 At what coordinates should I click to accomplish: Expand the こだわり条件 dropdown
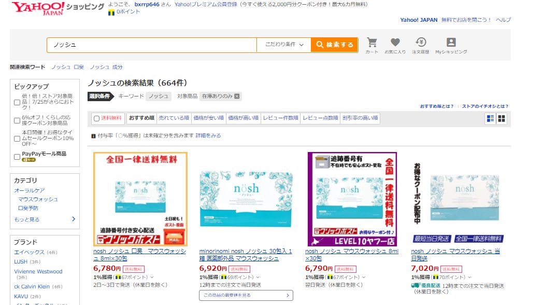click(284, 45)
